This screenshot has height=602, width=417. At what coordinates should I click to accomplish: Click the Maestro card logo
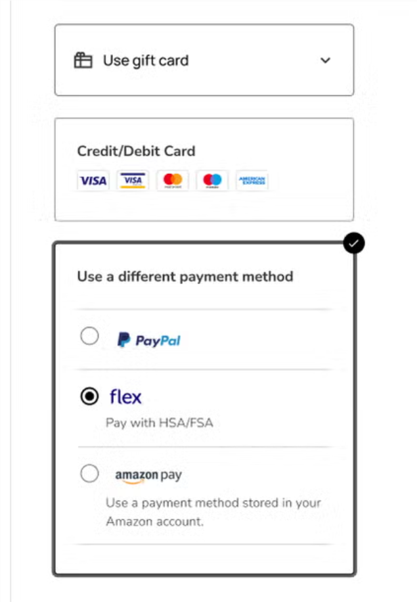pos(213,181)
